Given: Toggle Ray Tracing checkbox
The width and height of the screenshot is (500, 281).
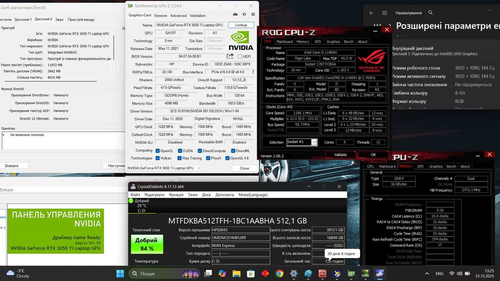Looking at the screenshot, I should coord(179,158).
